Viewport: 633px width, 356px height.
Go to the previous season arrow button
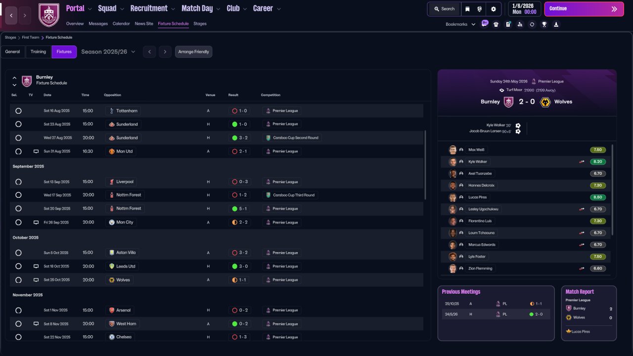(x=149, y=52)
